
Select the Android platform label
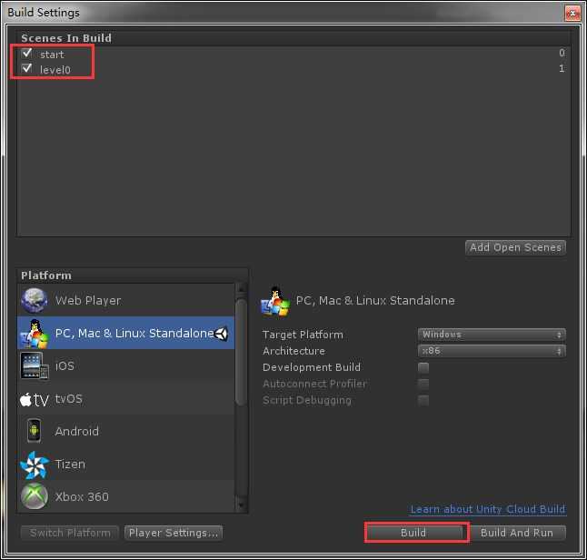pos(76,432)
